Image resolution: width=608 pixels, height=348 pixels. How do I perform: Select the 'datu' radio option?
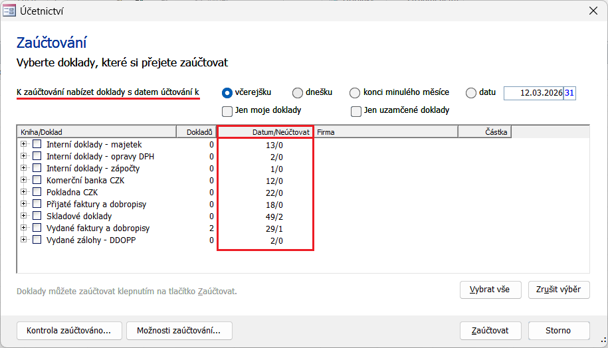470,93
